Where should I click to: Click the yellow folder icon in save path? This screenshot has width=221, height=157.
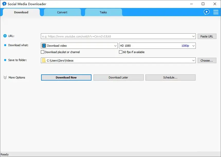[x=44, y=61]
